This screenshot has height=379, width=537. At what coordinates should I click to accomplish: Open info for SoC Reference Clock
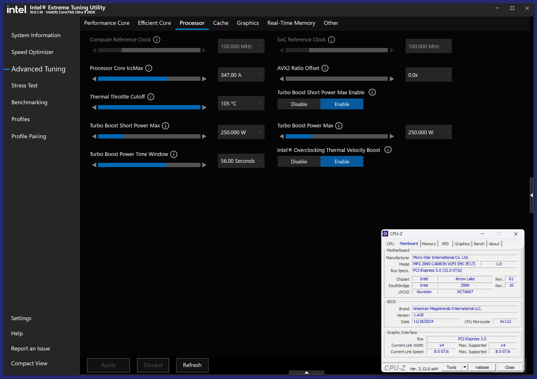tap(331, 39)
